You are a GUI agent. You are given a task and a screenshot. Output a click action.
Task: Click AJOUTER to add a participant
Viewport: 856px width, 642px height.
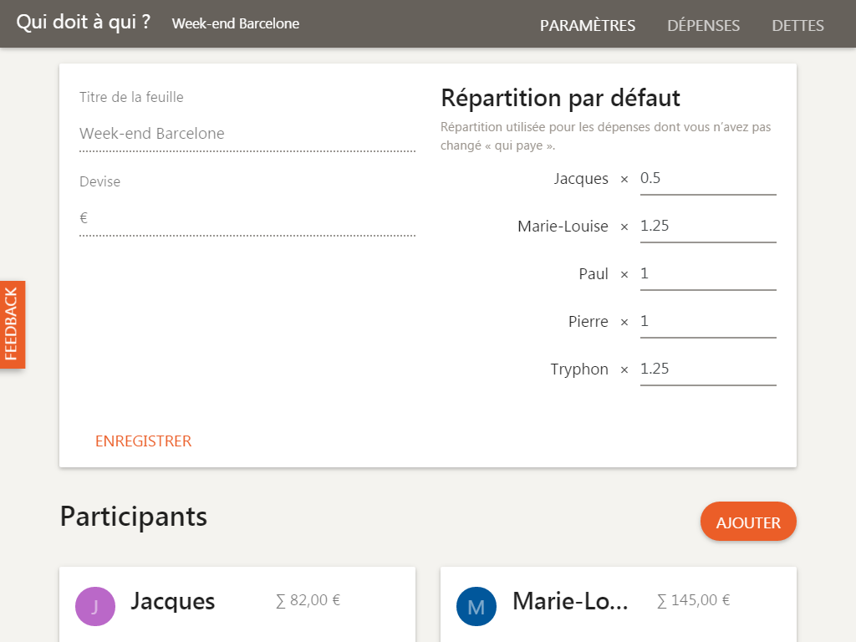748,522
